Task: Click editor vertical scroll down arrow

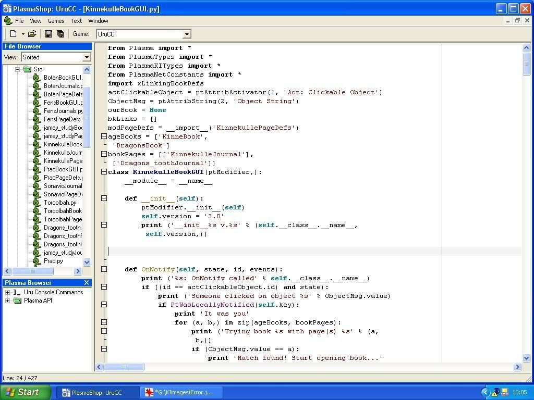Action: (526, 358)
